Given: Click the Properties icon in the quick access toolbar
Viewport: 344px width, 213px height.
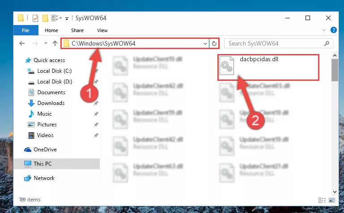Looking at the screenshot, I should (x=35, y=18).
